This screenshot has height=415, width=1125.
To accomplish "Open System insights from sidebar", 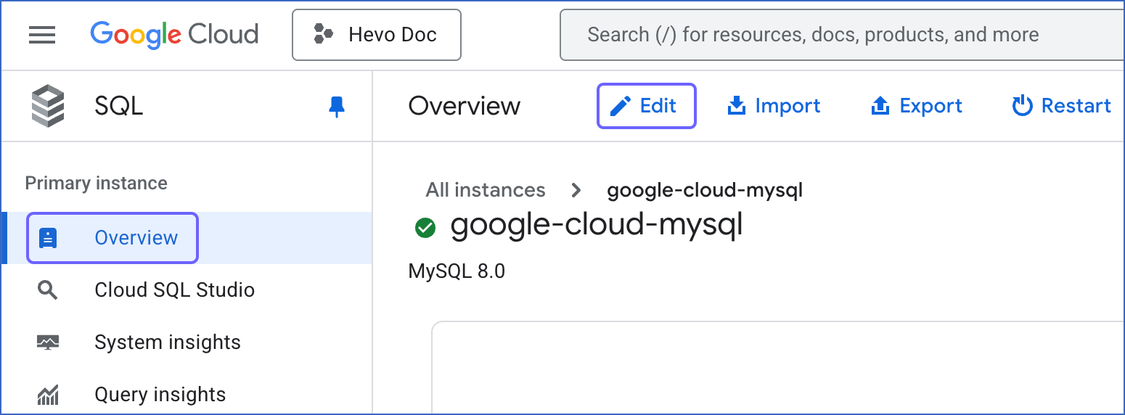I will coord(167,342).
